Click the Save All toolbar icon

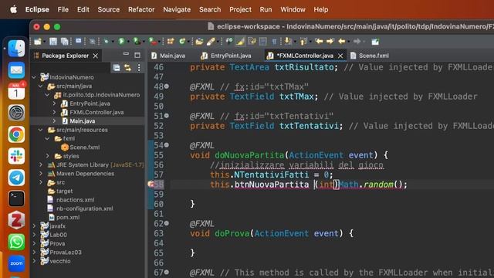point(65,41)
